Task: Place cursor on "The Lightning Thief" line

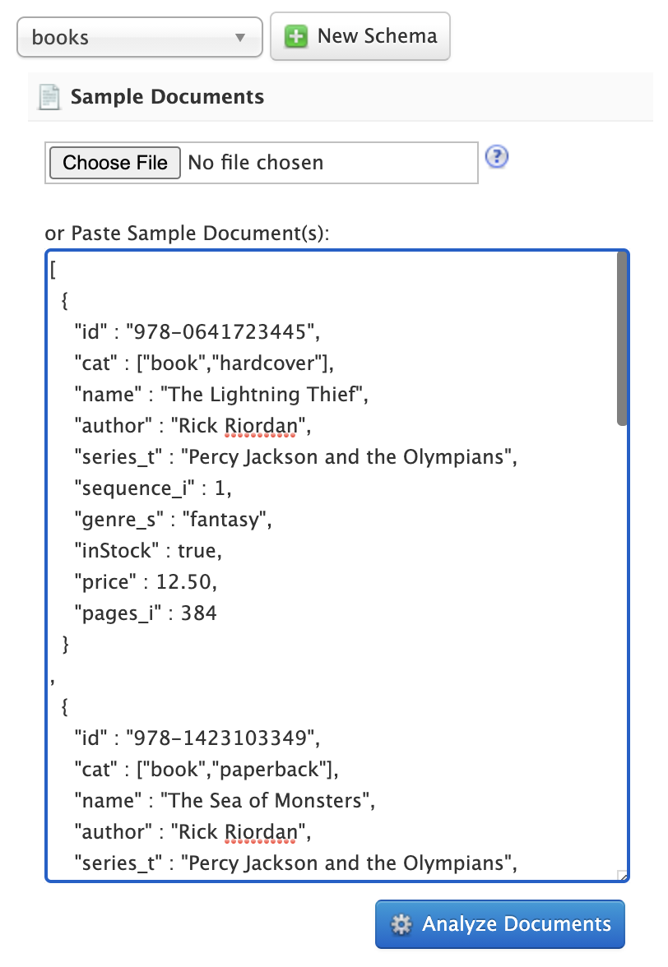Action: [220, 395]
